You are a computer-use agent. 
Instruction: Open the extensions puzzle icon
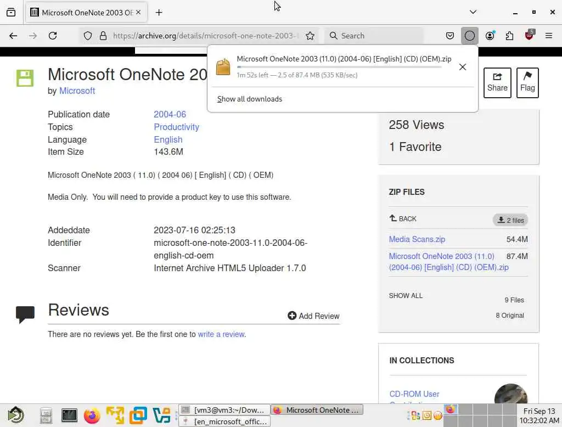[x=509, y=36]
